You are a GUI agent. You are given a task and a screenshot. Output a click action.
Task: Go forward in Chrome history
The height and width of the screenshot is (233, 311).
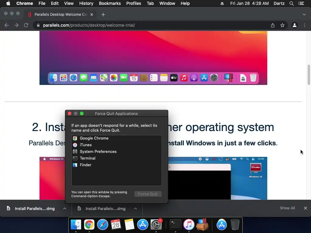pyautogui.click(x=16, y=25)
